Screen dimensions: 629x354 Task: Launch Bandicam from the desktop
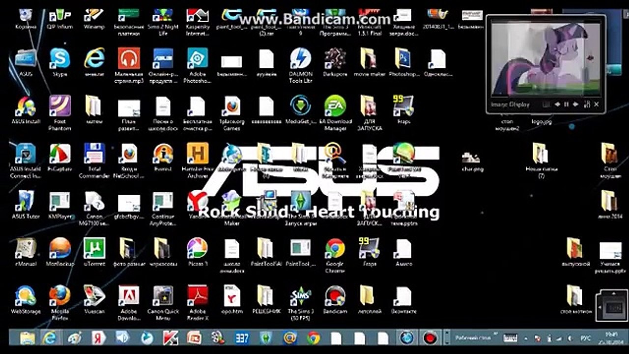tap(335, 299)
